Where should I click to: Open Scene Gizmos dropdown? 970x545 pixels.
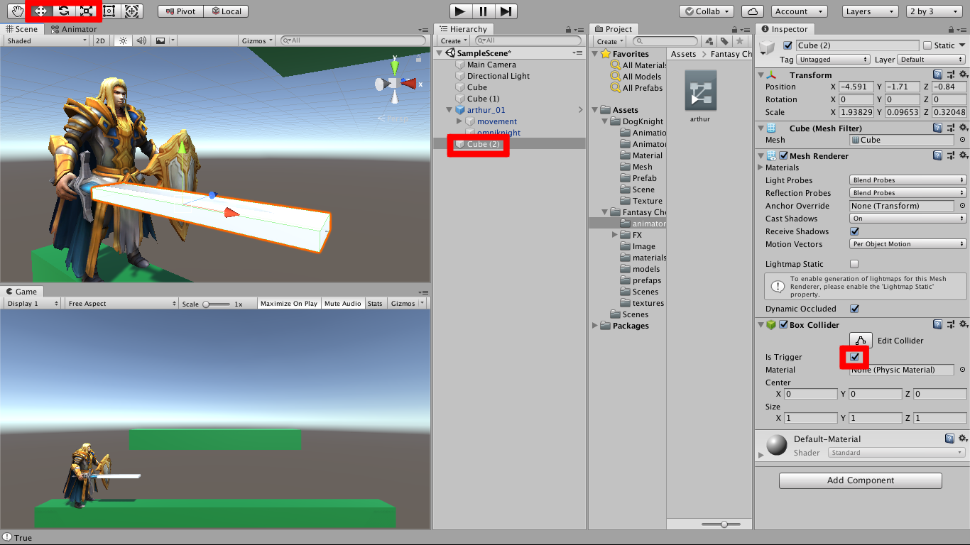tap(258, 40)
